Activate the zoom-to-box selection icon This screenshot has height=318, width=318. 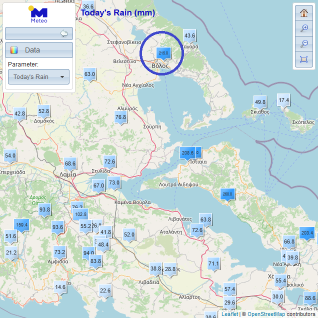(x=303, y=59)
